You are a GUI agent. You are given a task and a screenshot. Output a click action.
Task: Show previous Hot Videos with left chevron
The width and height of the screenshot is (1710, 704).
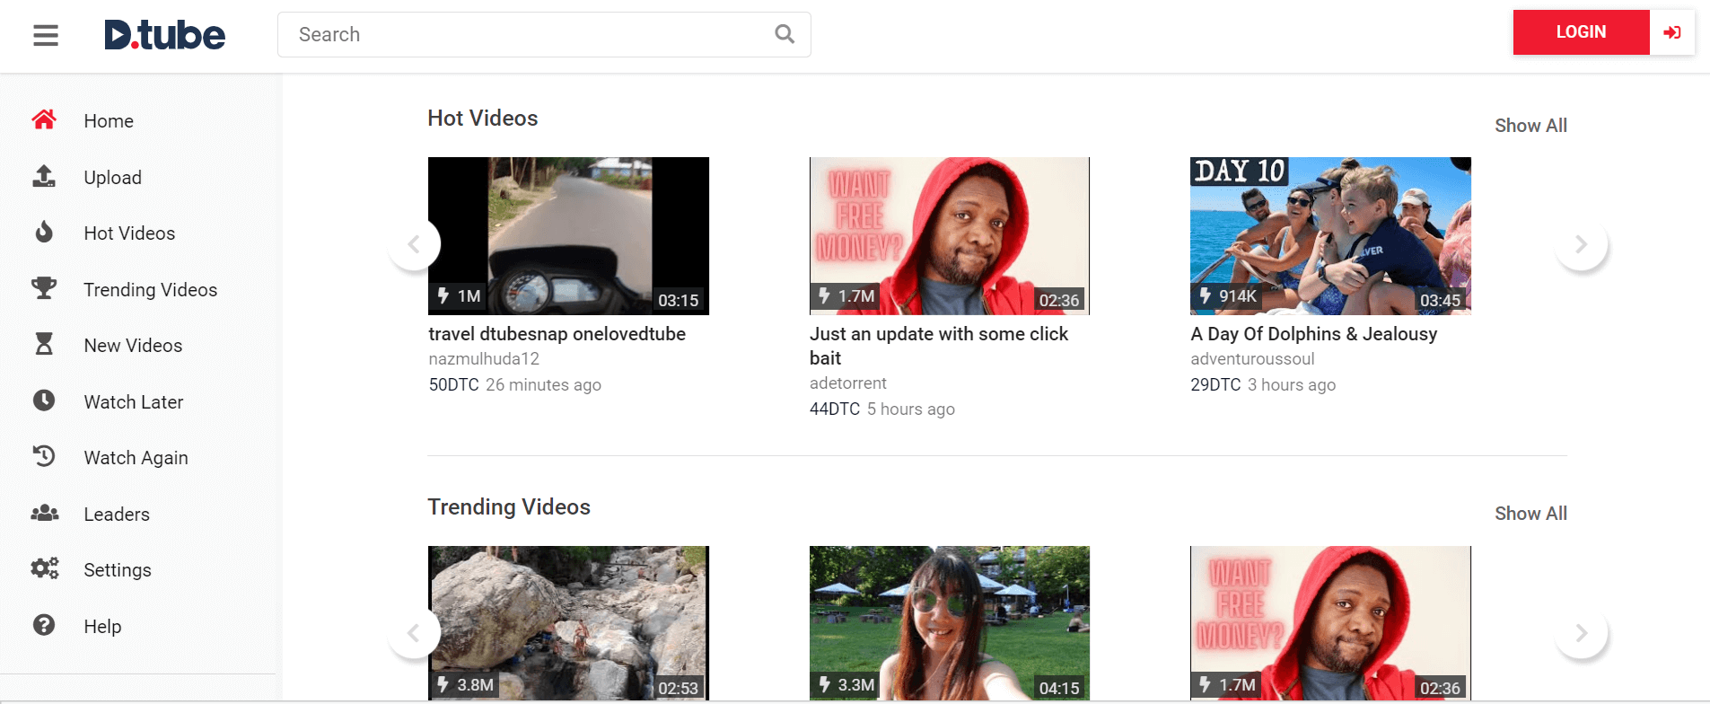coord(414,244)
